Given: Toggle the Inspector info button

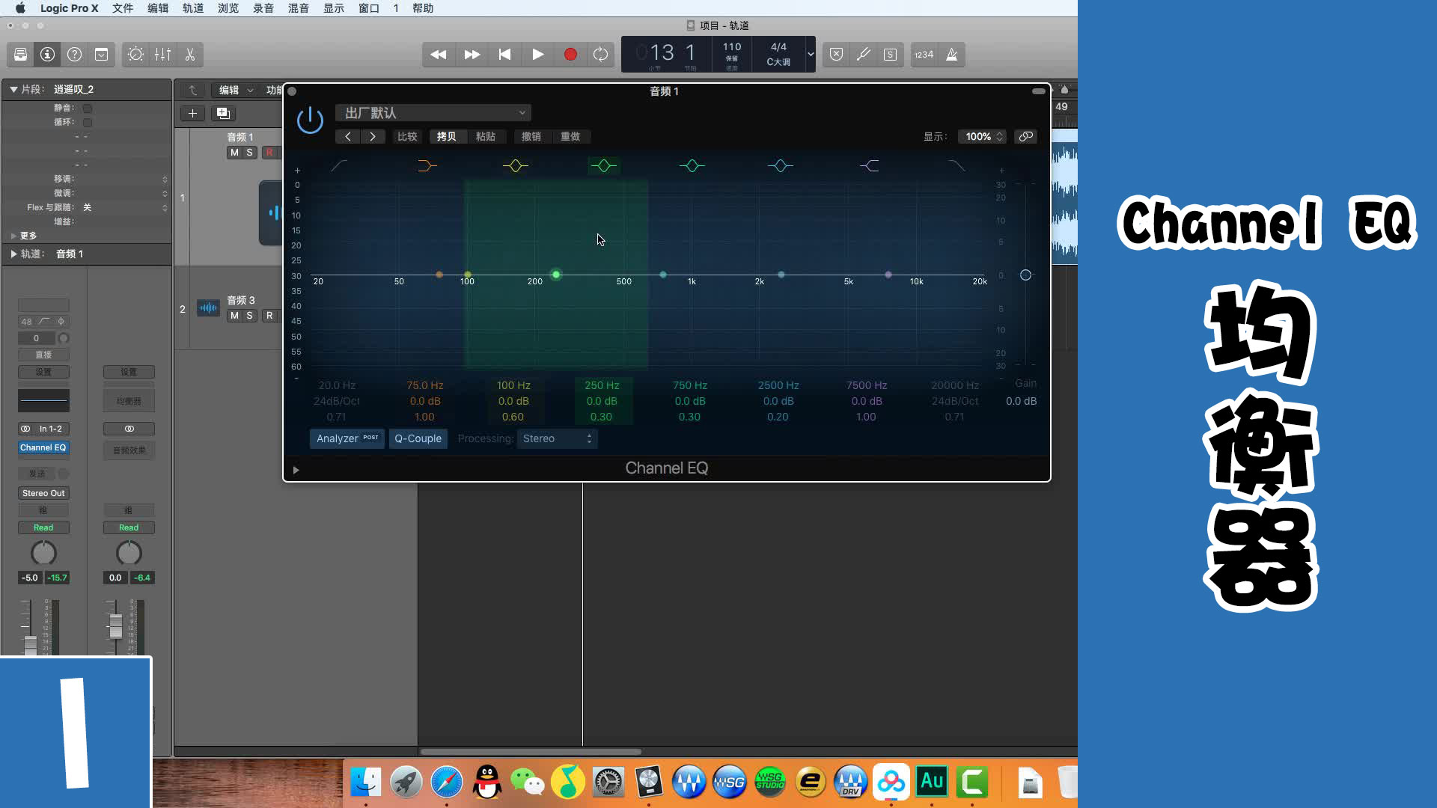Looking at the screenshot, I should point(47,55).
